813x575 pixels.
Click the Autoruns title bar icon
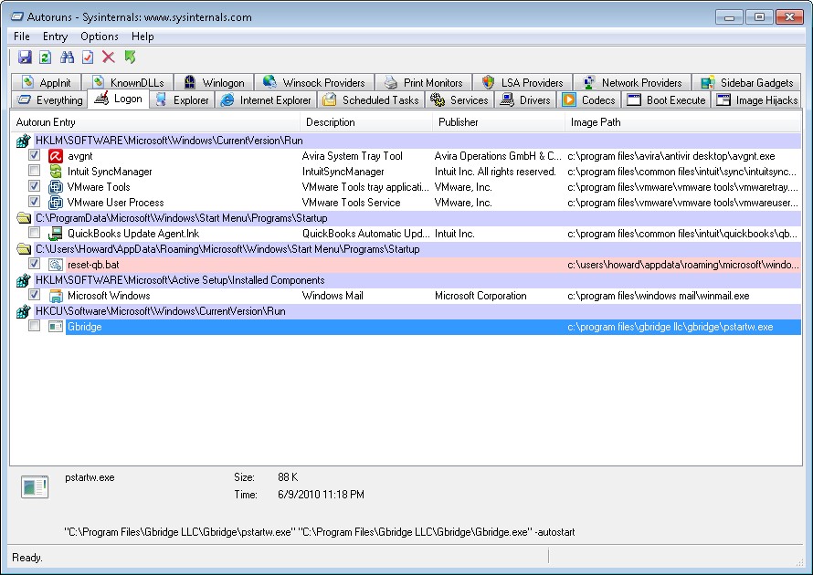[x=17, y=17]
